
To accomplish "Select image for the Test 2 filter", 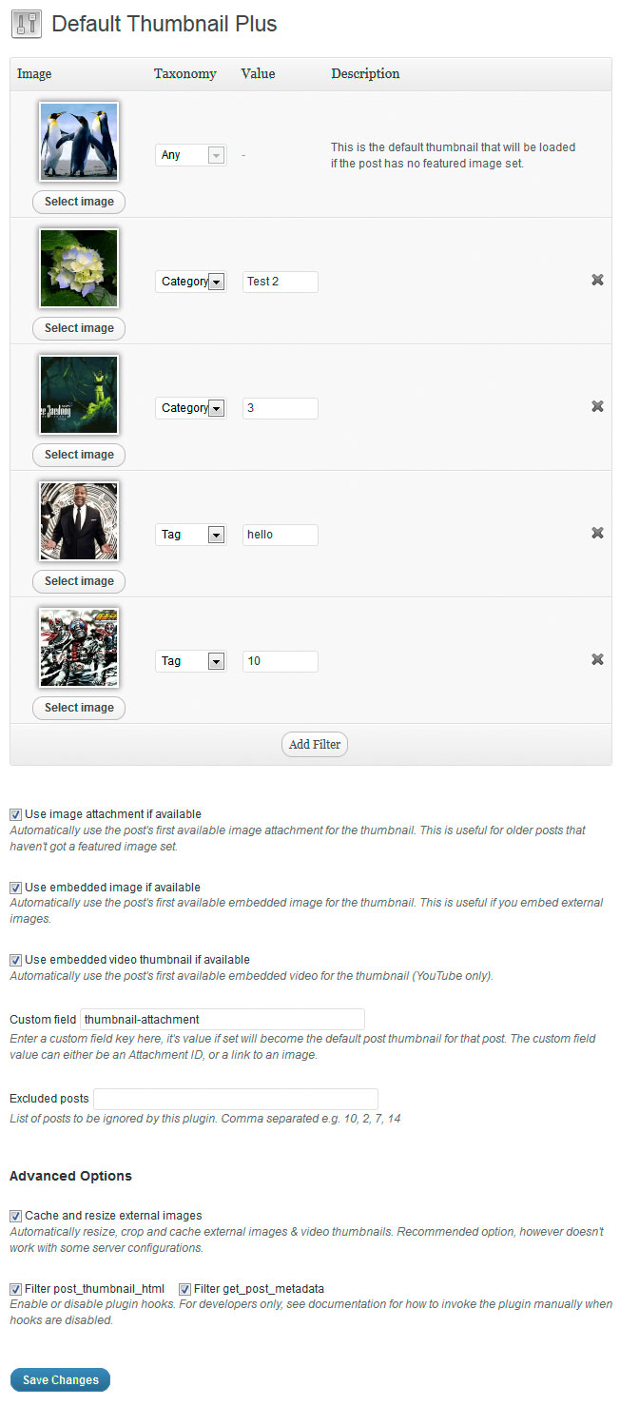I will point(79,328).
